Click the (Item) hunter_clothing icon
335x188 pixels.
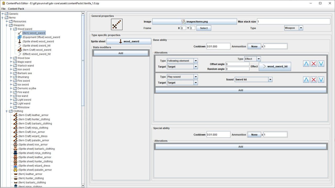pos(15,178)
